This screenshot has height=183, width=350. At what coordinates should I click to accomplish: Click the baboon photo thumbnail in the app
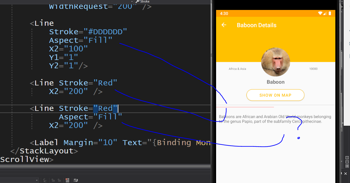276,62
